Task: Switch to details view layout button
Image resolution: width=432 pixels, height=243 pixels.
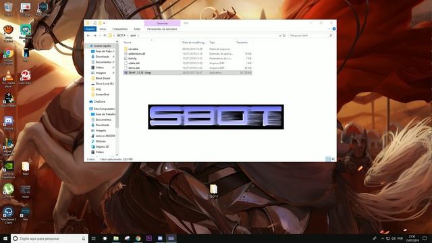Action: (x=328, y=159)
